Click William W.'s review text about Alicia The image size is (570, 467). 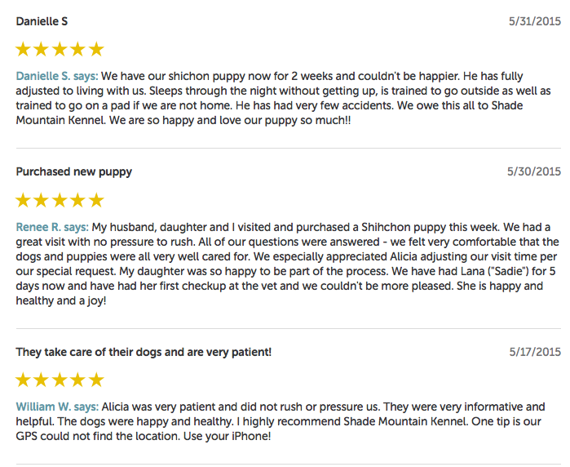[281, 421]
